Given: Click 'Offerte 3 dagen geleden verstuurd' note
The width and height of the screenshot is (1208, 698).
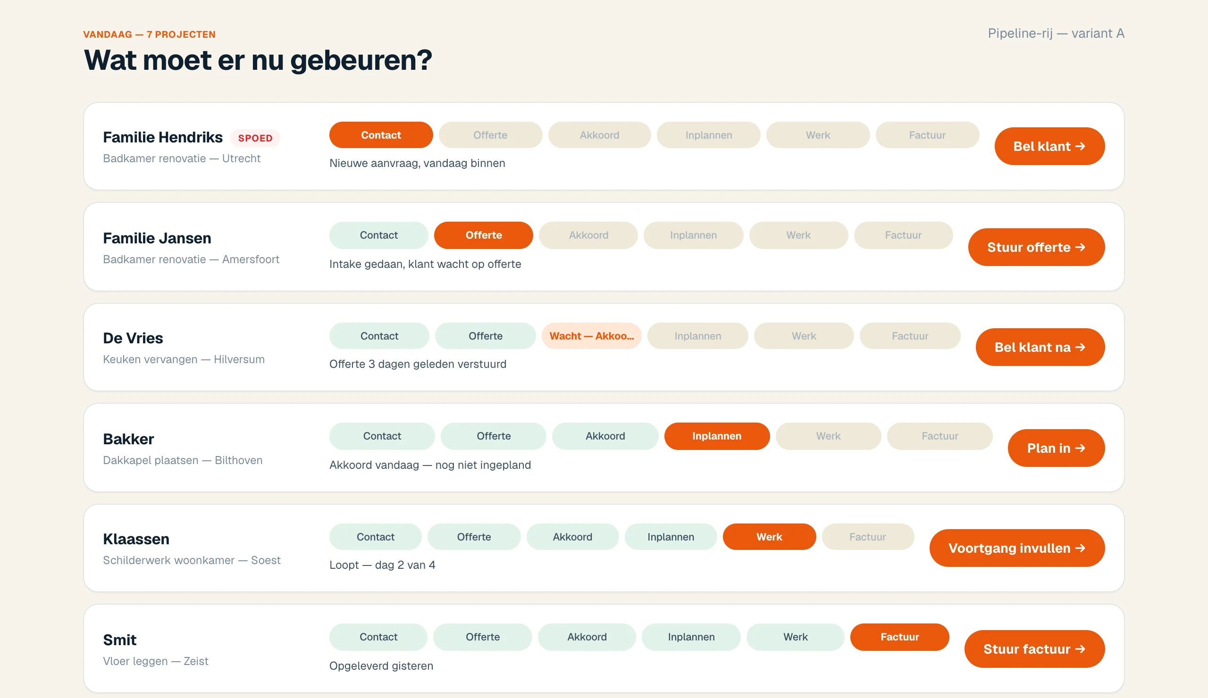Looking at the screenshot, I should pyautogui.click(x=418, y=364).
